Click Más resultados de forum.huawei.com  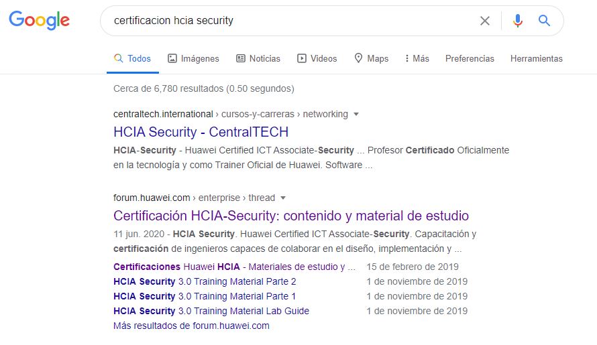coord(191,326)
